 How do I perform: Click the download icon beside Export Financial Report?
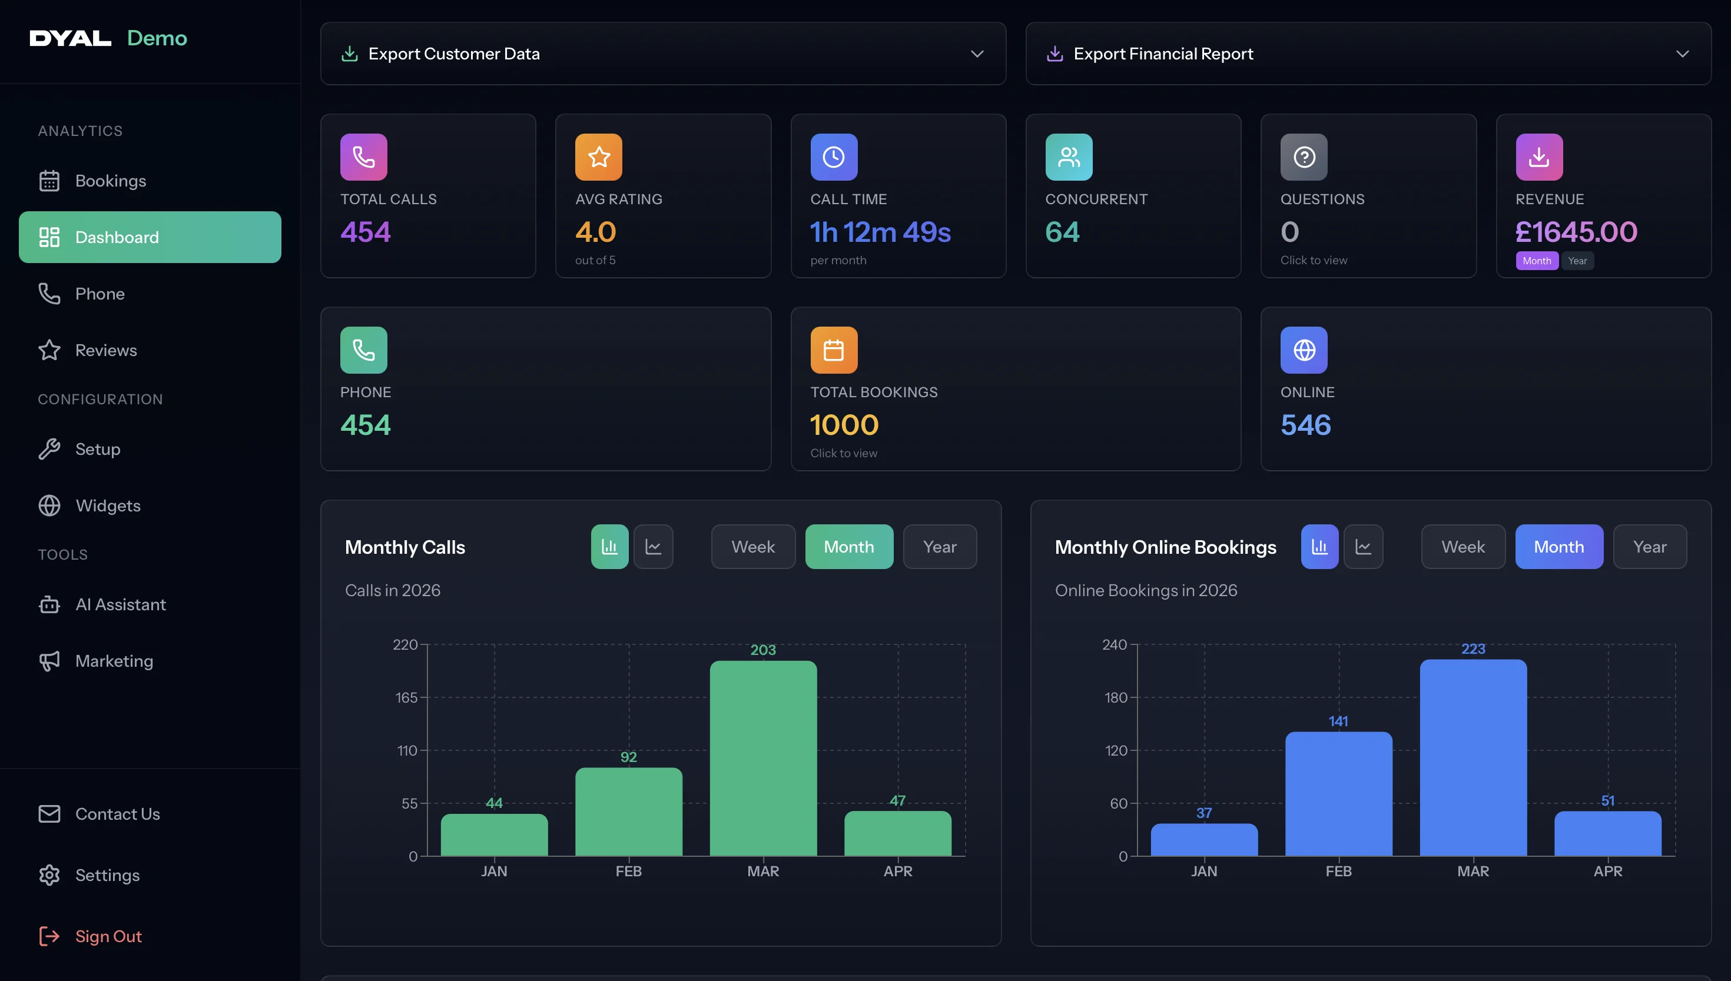[1055, 54]
